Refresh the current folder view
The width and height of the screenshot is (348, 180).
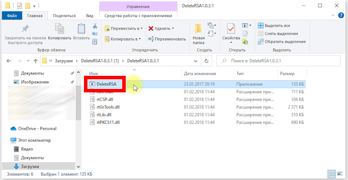tap(207, 61)
